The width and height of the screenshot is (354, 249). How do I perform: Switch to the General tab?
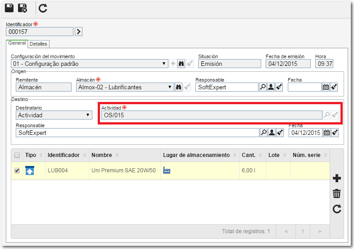pos(17,43)
